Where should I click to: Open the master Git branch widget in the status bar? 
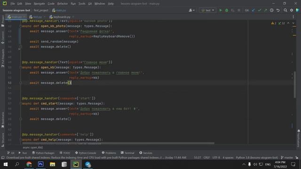287,158
